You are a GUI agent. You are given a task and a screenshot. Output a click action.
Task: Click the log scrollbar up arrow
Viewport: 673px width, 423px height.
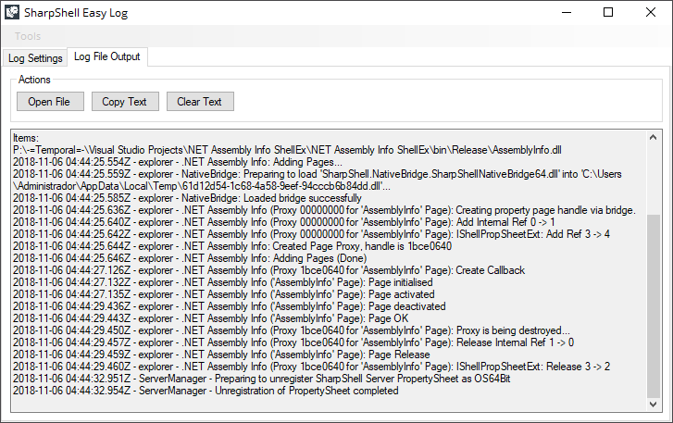click(x=654, y=138)
